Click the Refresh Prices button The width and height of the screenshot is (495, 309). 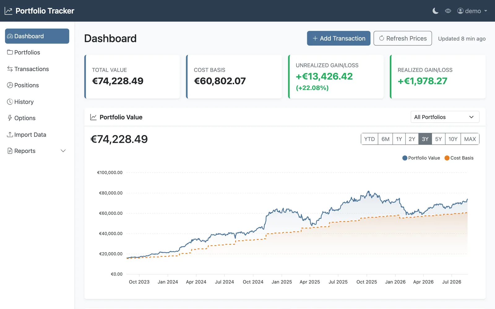click(x=402, y=38)
